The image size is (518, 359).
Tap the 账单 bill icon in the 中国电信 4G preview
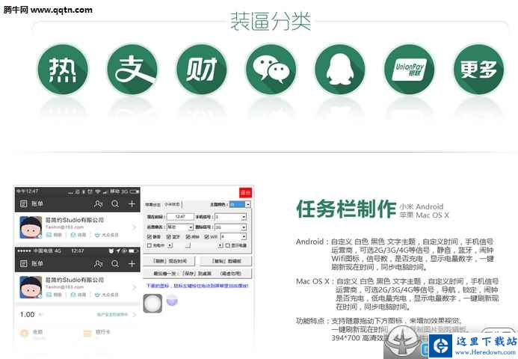(23, 263)
